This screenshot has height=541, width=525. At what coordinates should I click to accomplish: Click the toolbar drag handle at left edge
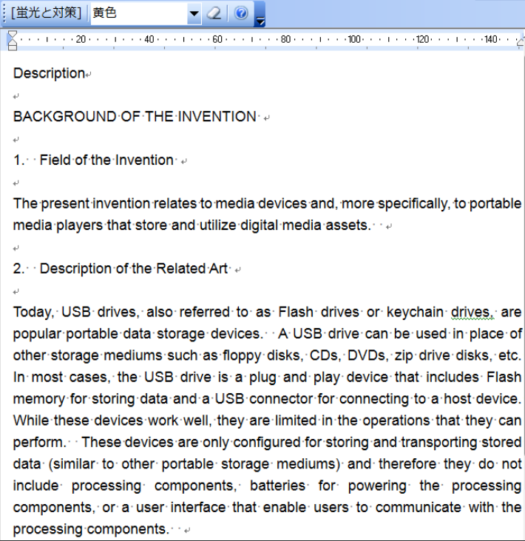tap(4, 13)
